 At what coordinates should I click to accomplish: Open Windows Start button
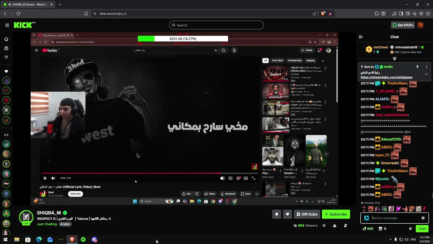pos(6,240)
